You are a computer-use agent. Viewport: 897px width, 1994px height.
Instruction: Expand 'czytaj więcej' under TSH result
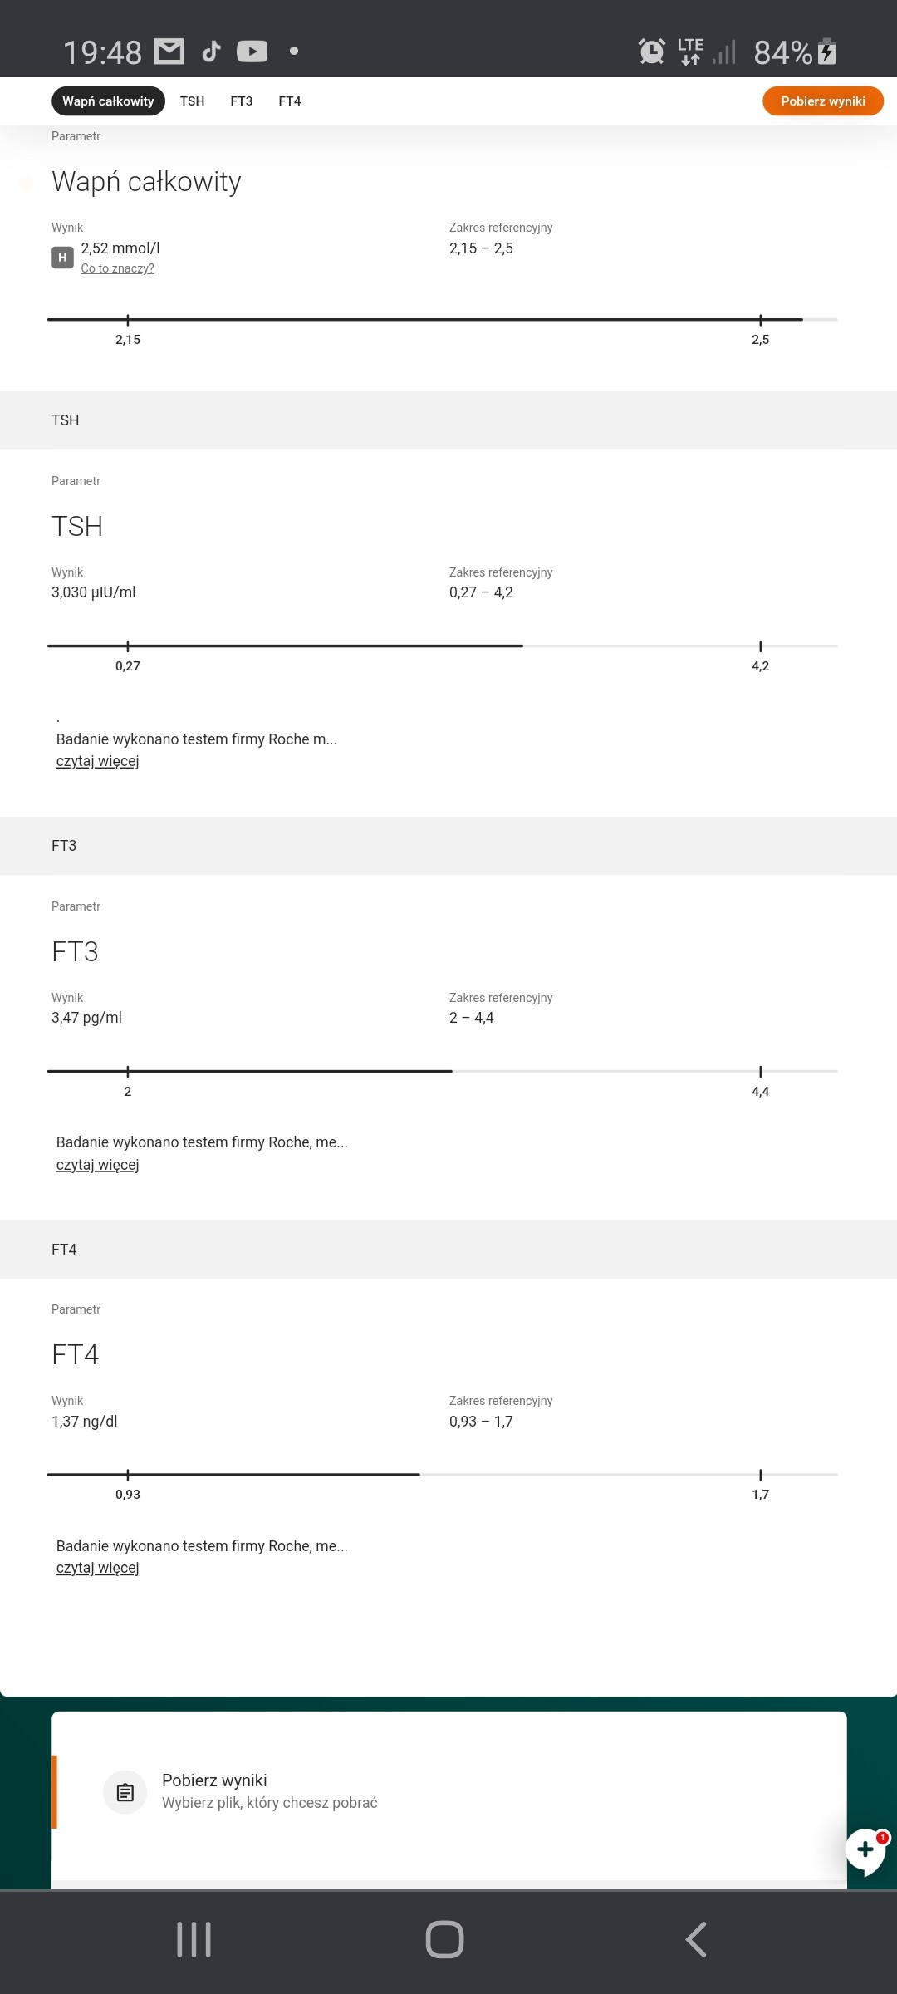tap(97, 761)
